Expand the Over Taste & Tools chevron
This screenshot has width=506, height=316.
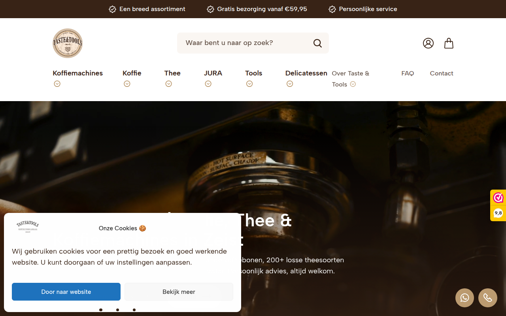[353, 84]
